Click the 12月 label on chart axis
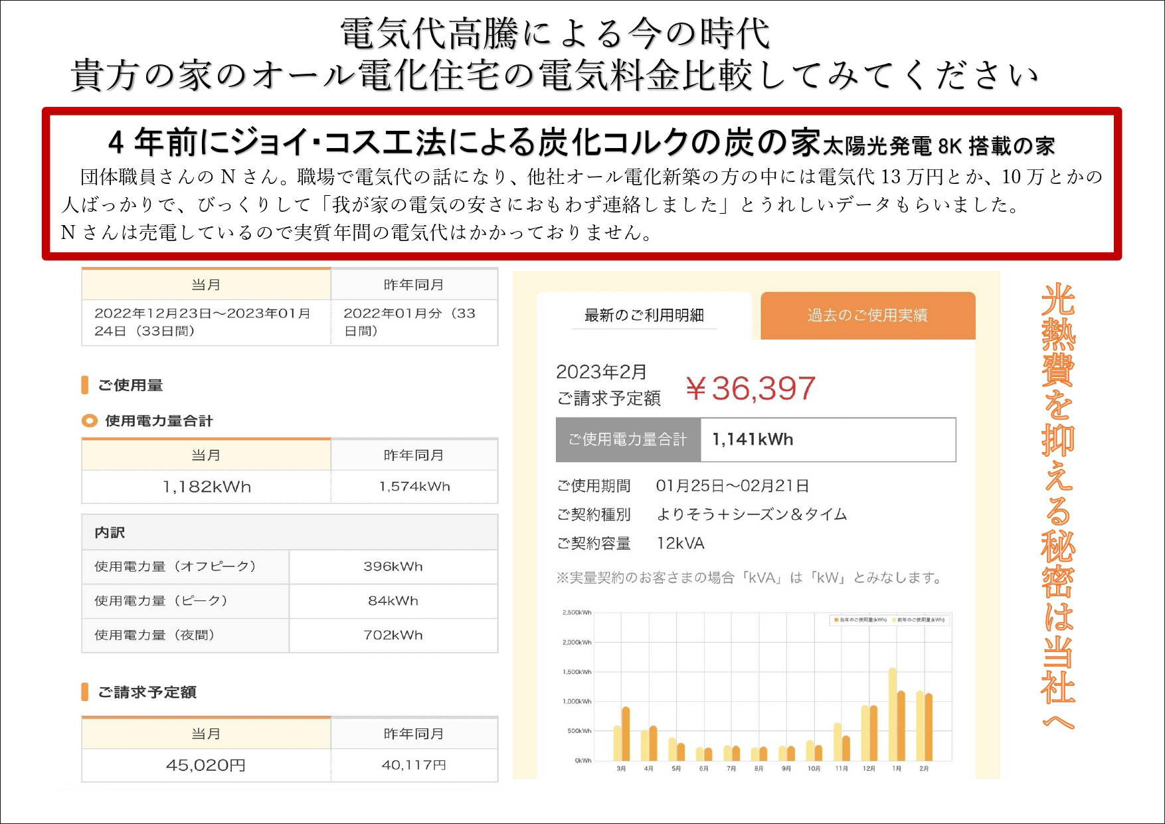 point(869,768)
